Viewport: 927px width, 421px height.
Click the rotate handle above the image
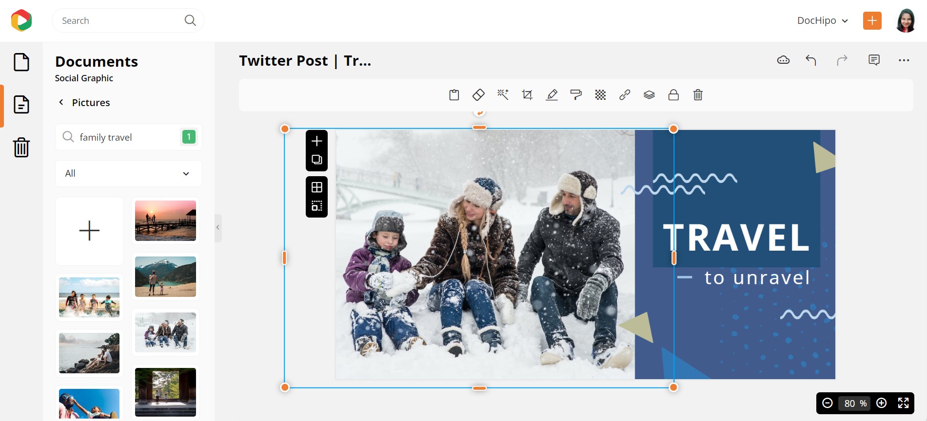480,112
